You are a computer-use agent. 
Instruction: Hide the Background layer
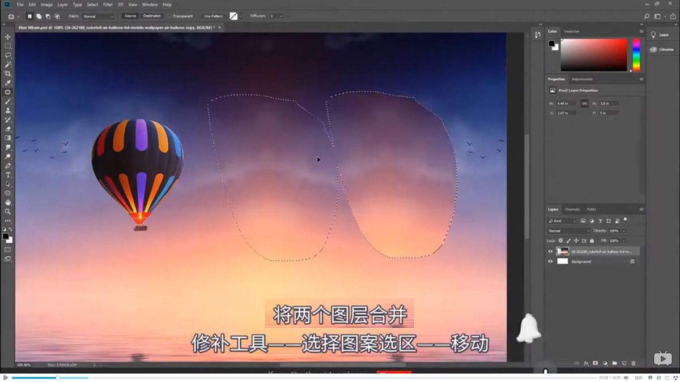pos(550,261)
